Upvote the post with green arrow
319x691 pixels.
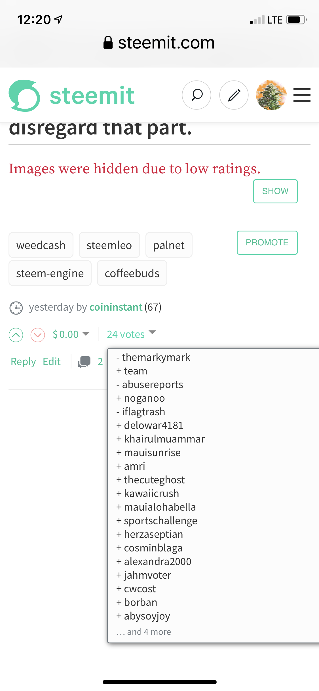click(16, 335)
